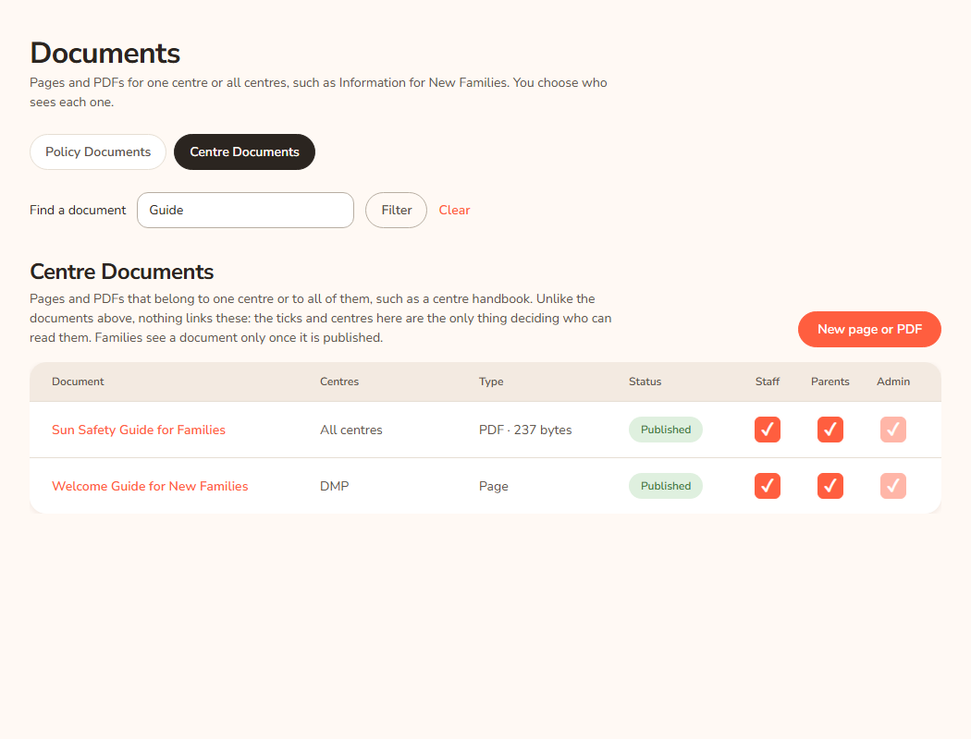Click Published status of Welcome Guide
Screen dimensions: 971x739
point(666,486)
